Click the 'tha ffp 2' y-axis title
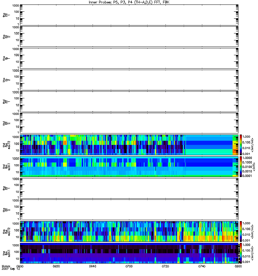 coord(7,80)
